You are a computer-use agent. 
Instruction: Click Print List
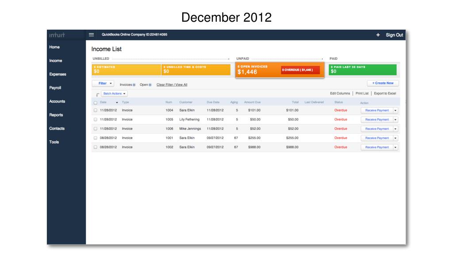pyautogui.click(x=362, y=93)
